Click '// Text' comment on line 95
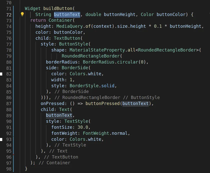Viewport: 210px width, 173px height. (58, 151)
